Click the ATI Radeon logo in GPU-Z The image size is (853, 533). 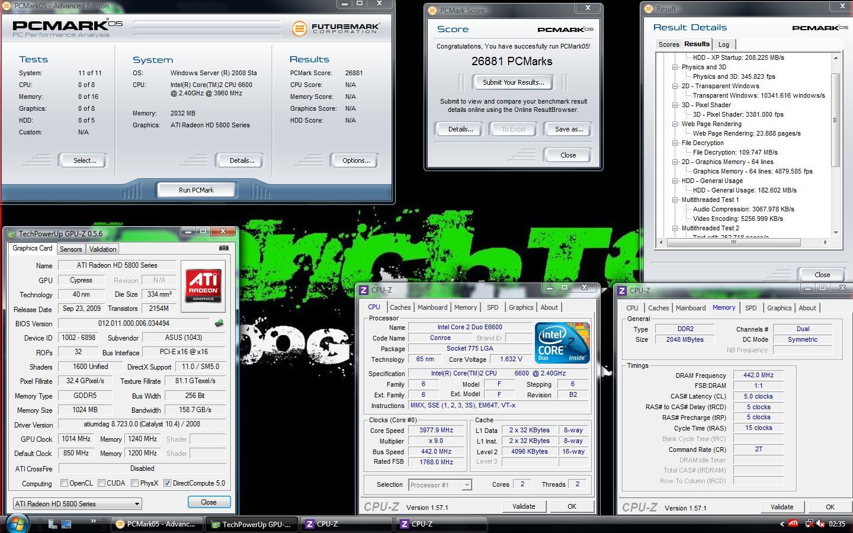tap(203, 285)
